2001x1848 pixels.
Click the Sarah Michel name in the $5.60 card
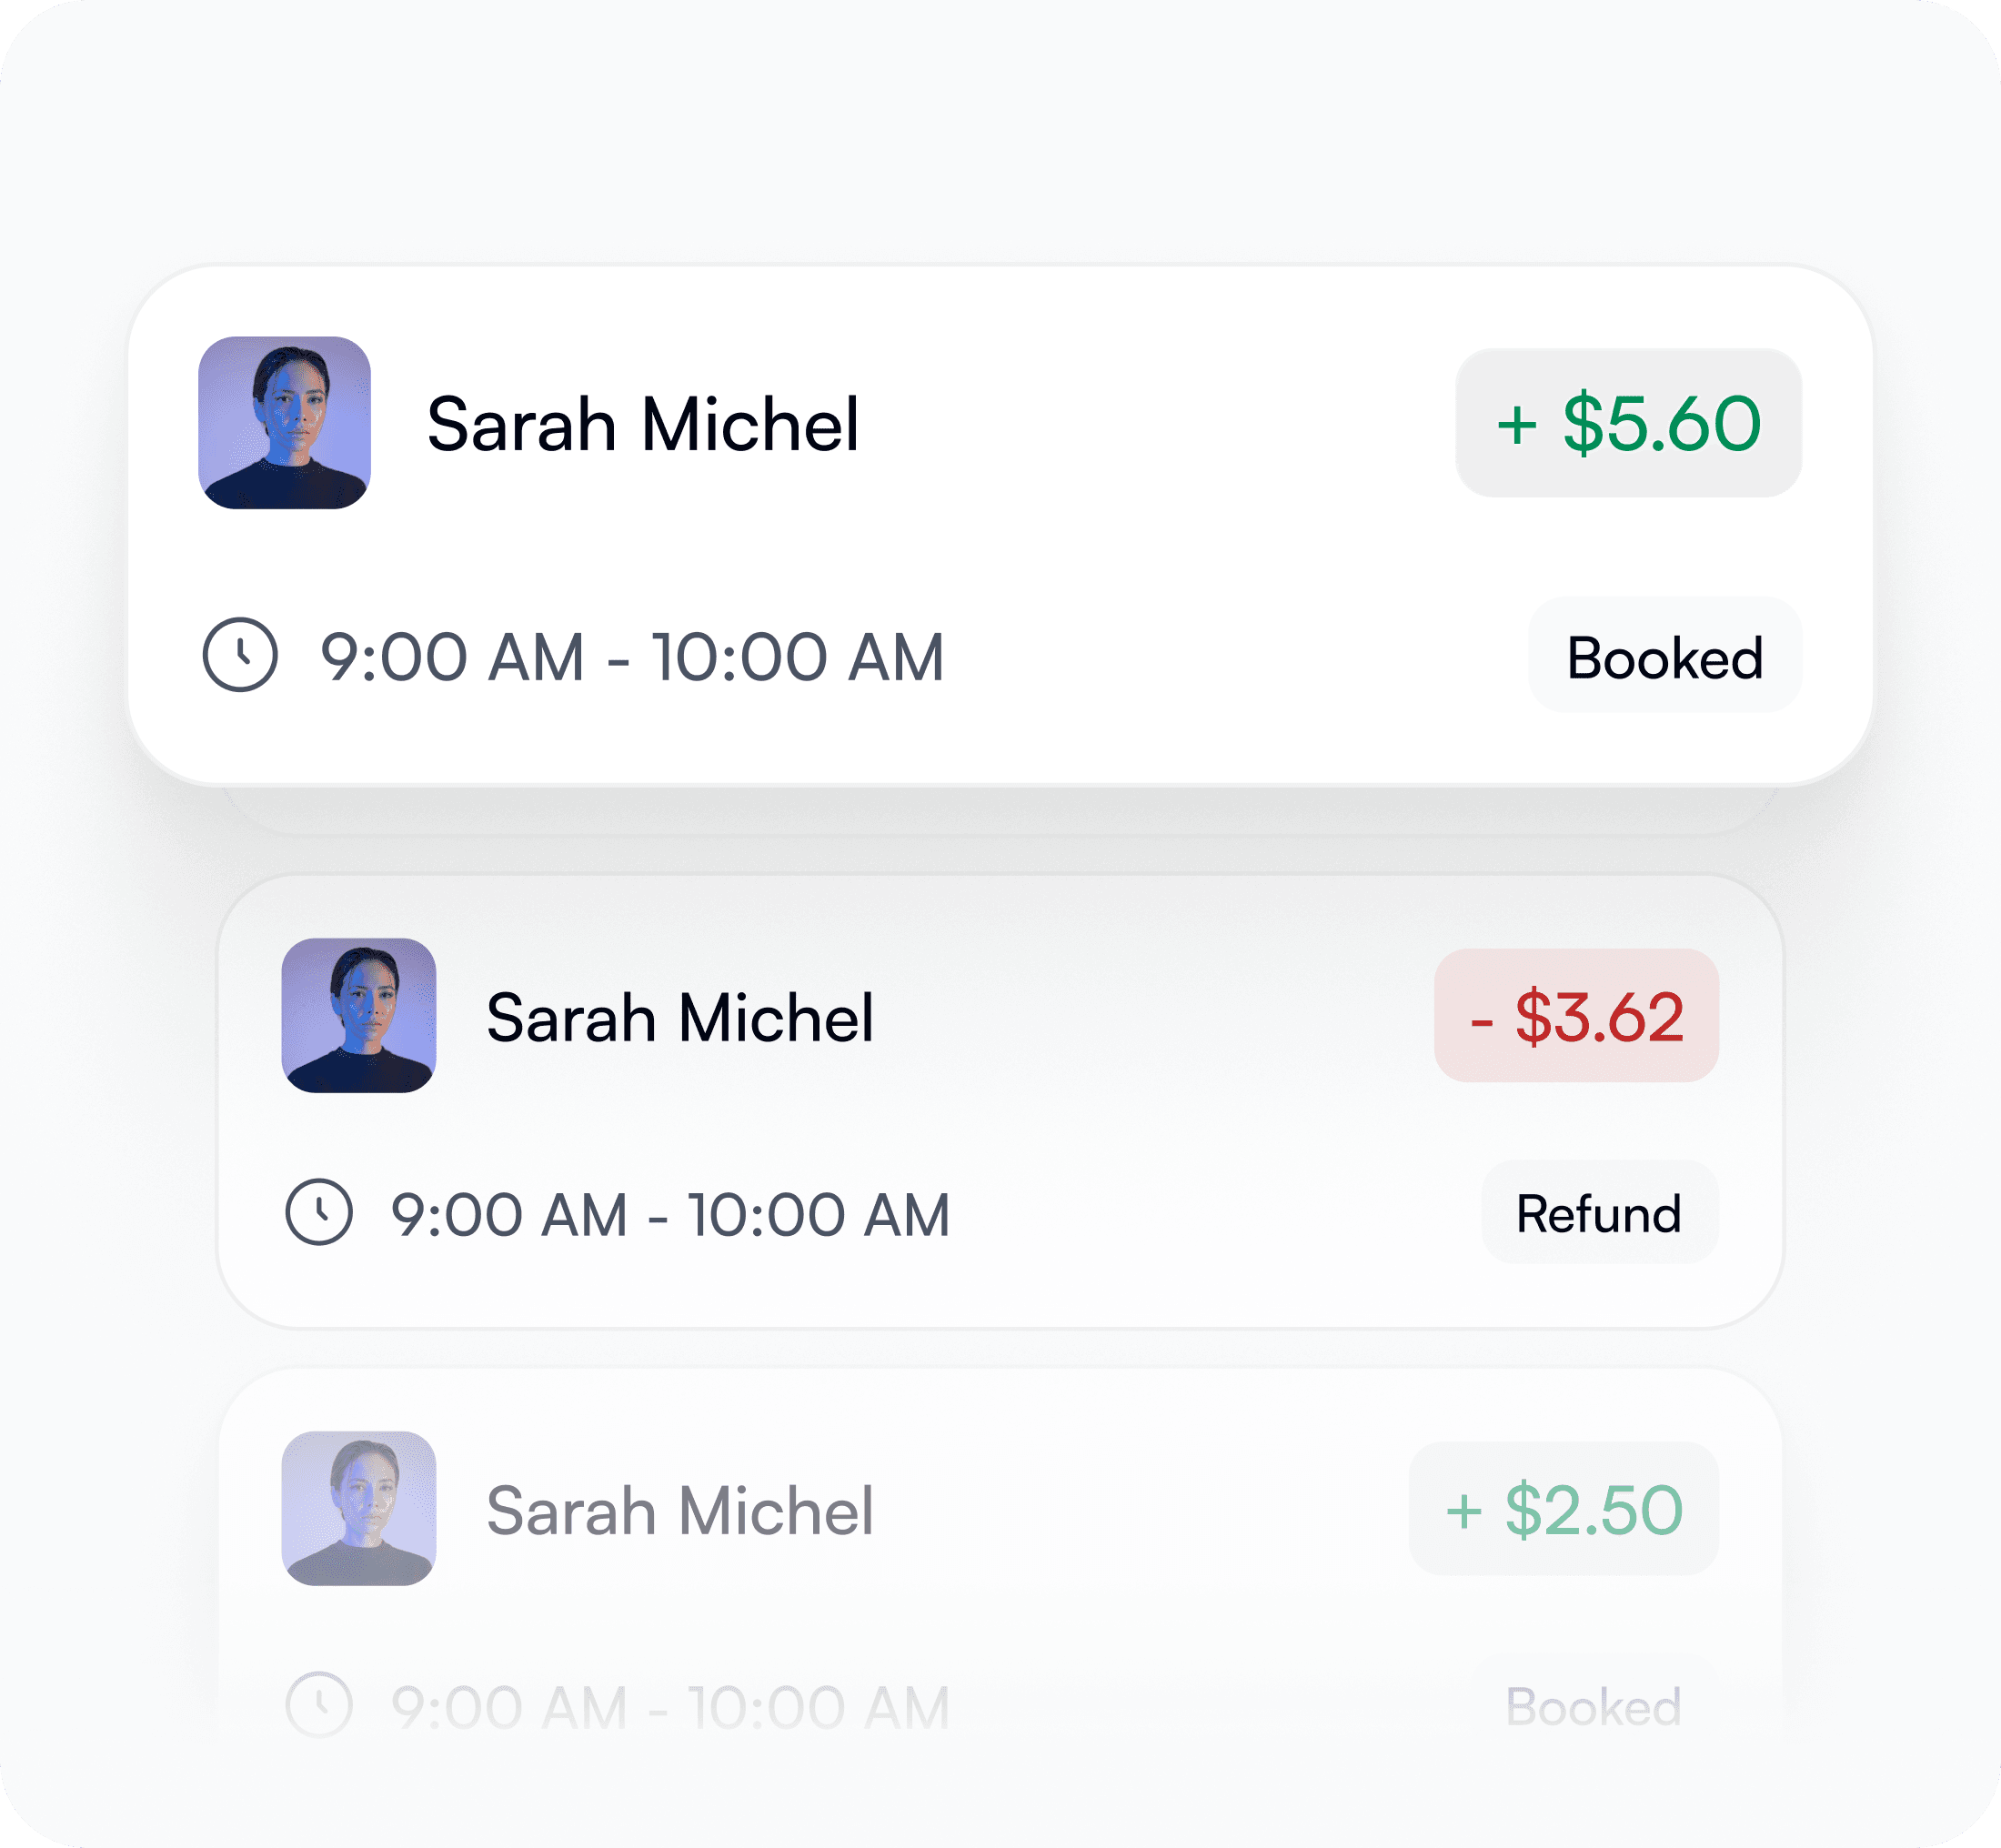(x=642, y=424)
